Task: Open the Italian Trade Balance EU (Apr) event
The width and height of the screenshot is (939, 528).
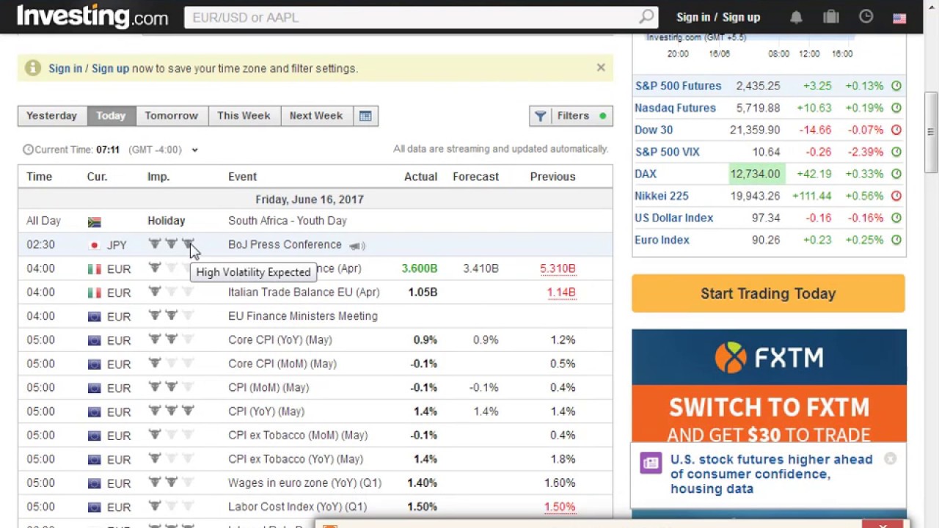Action: pos(304,292)
